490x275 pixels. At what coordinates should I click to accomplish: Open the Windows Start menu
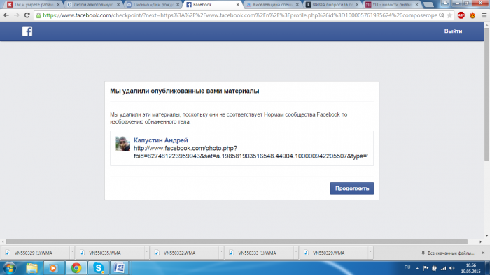click(x=10, y=268)
